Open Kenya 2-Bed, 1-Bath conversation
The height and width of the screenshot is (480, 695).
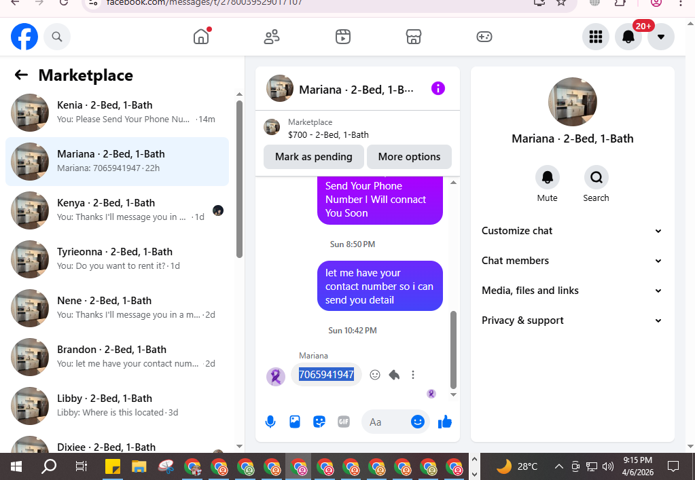[117, 210]
